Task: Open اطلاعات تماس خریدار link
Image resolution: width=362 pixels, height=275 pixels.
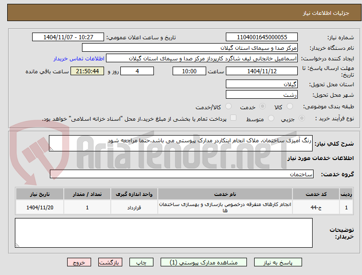Action: click(x=79, y=58)
